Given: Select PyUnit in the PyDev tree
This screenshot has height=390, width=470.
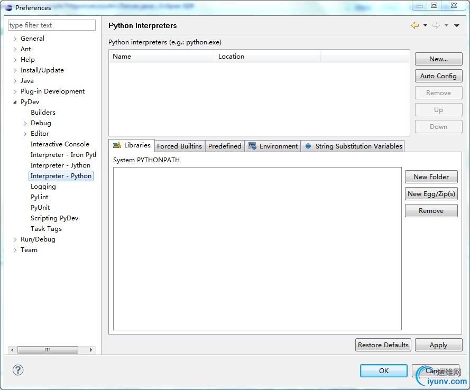Looking at the screenshot, I should point(40,208).
